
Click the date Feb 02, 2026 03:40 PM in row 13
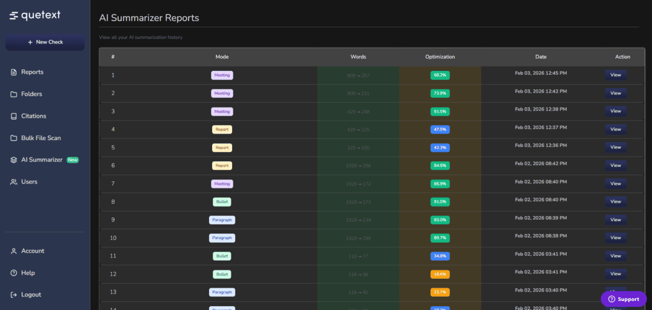(541, 290)
